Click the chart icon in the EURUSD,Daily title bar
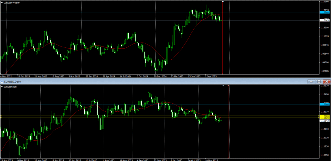The height and width of the screenshot is (161, 331). [3, 82]
